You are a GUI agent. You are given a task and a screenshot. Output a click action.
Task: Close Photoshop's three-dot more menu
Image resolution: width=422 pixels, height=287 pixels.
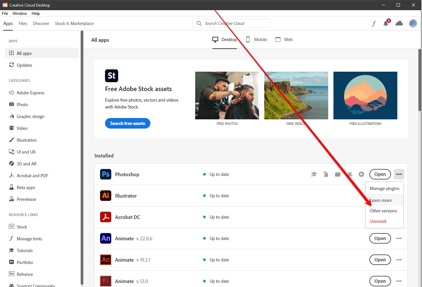tap(399, 174)
